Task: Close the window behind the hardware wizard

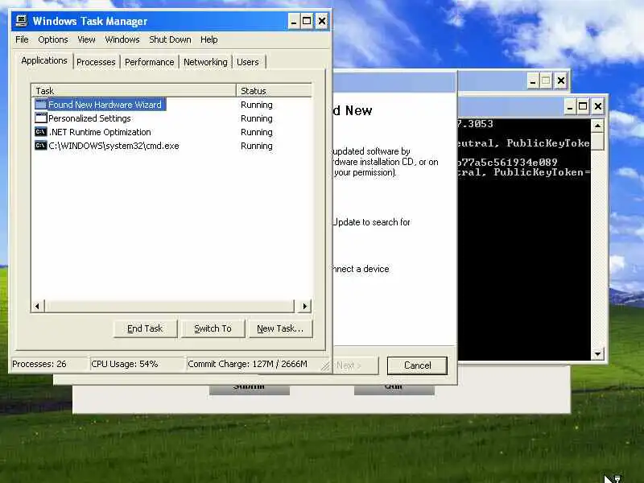Action: 561,81
